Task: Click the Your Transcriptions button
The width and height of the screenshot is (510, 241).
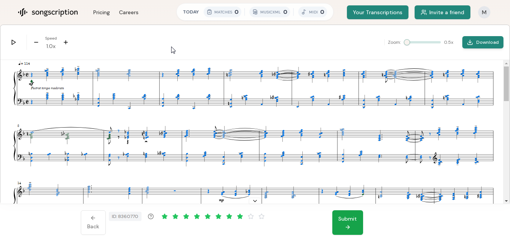Action: pyautogui.click(x=377, y=12)
